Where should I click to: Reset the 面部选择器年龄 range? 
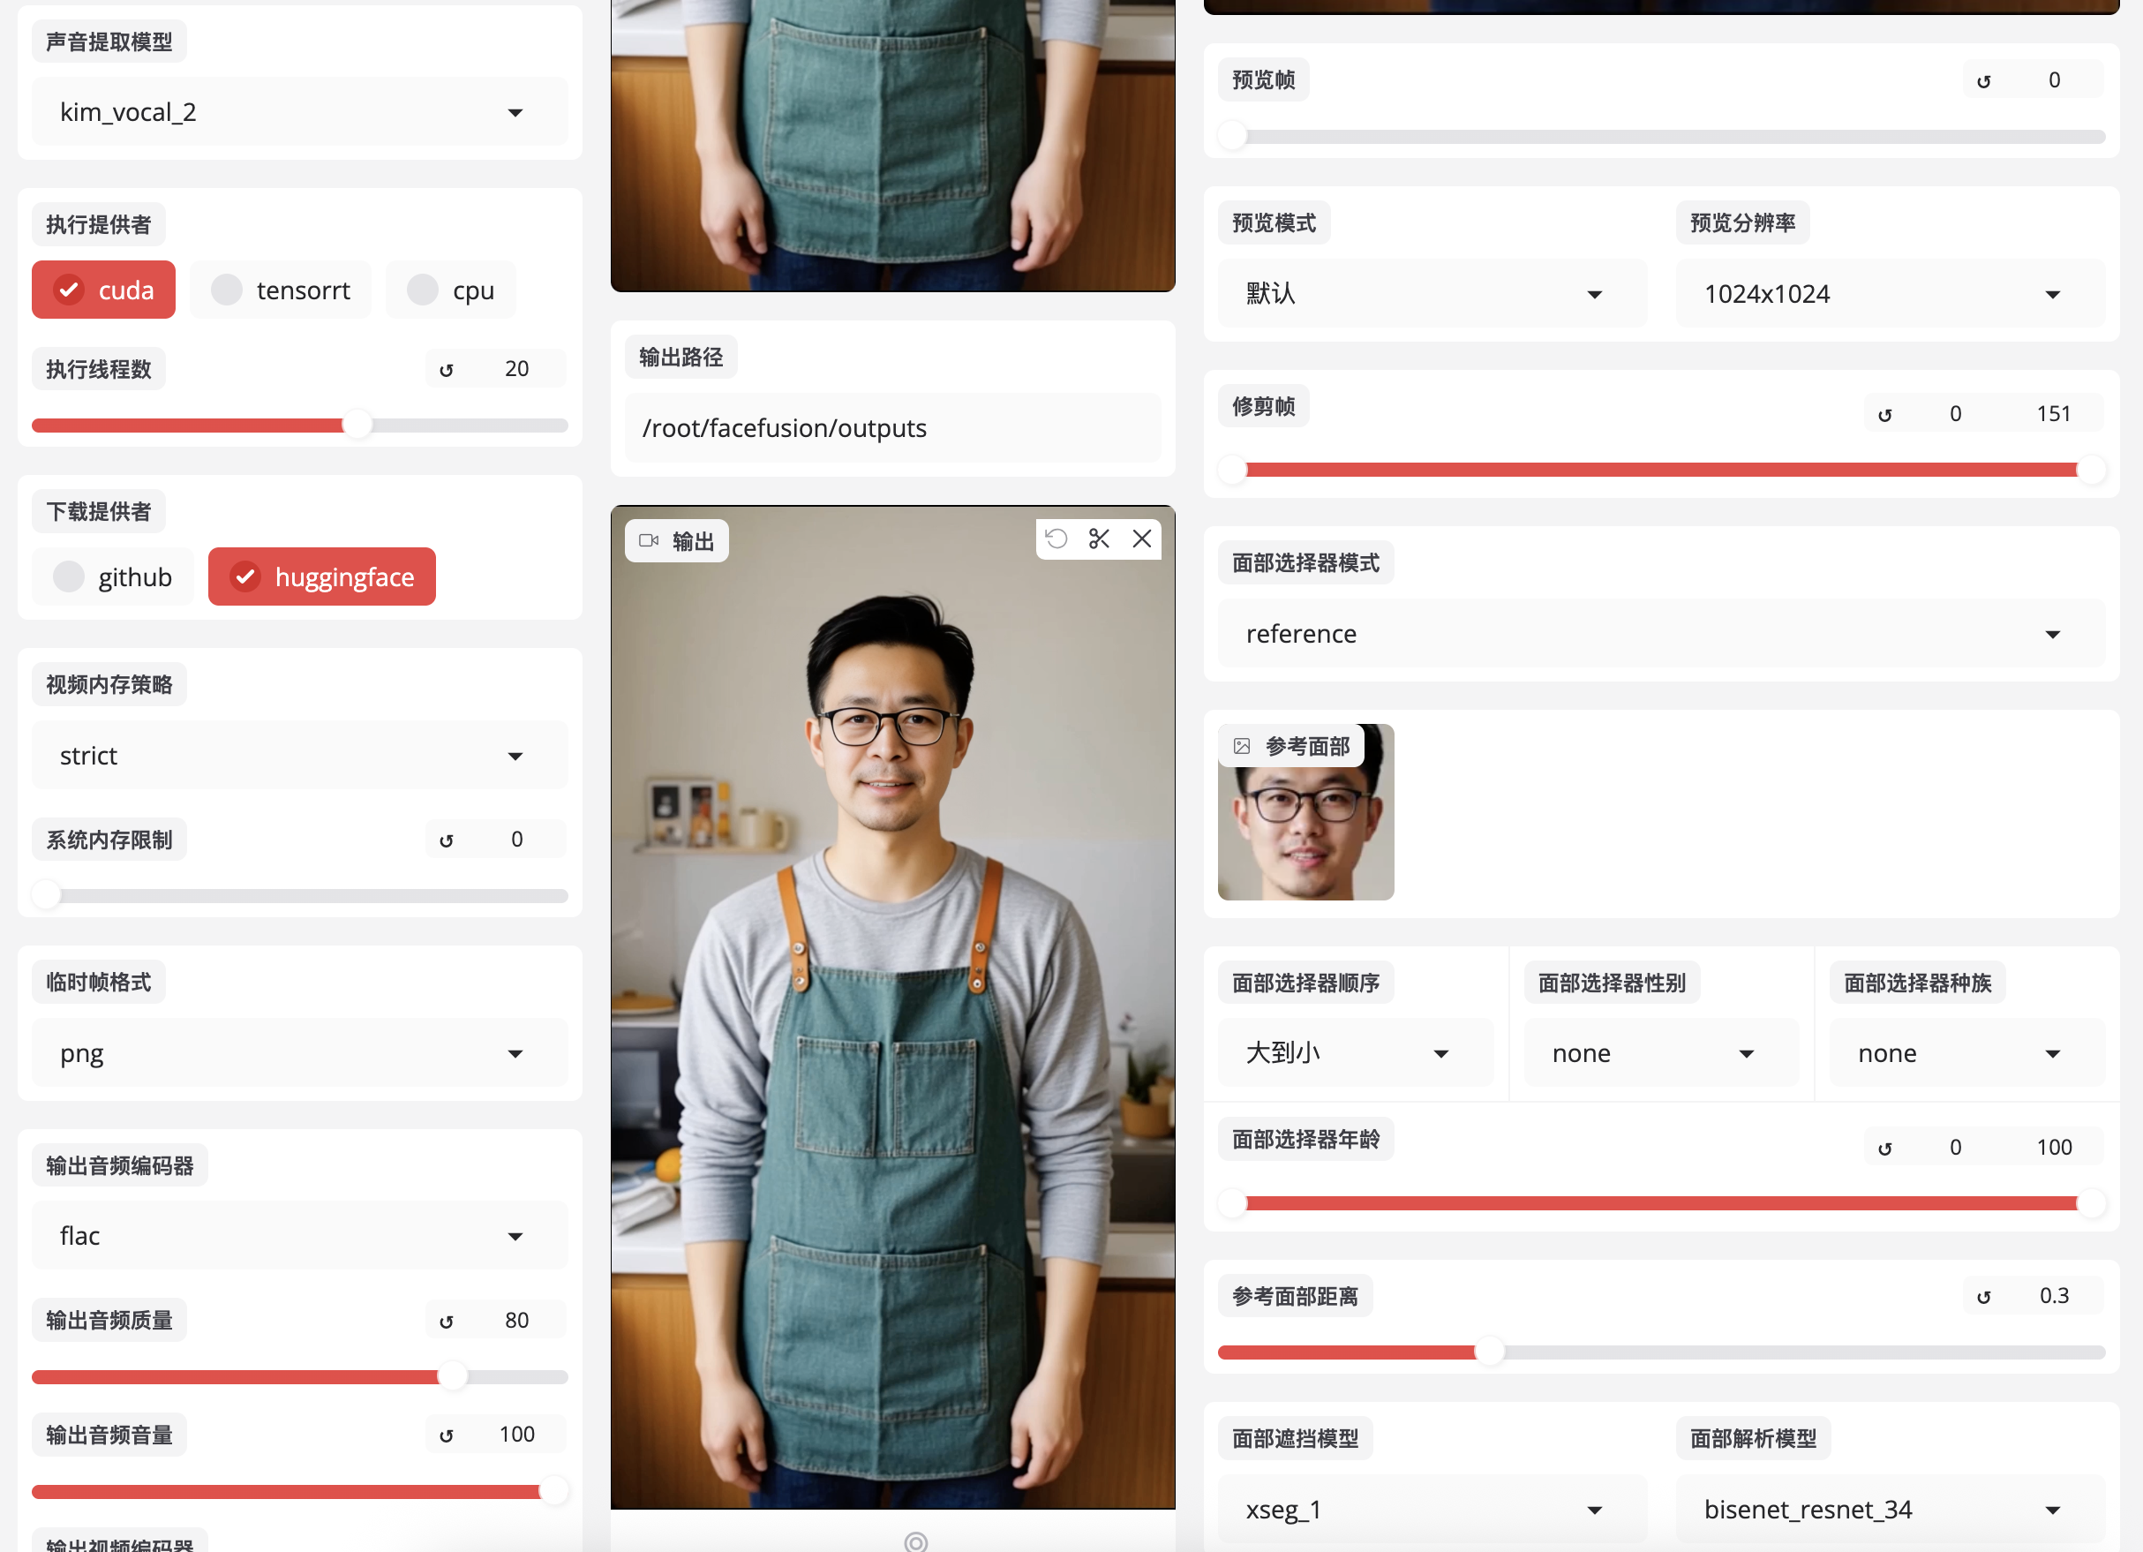(x=1885, y=1149)
